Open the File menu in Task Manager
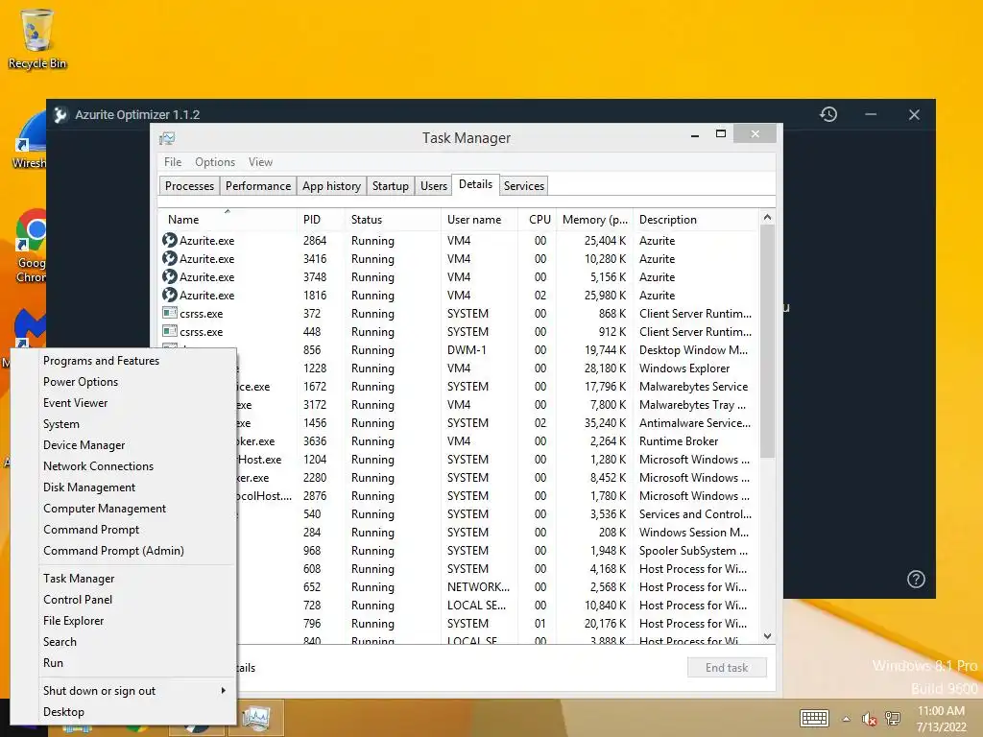Screen dimensions: 983x737 [173, 161]
